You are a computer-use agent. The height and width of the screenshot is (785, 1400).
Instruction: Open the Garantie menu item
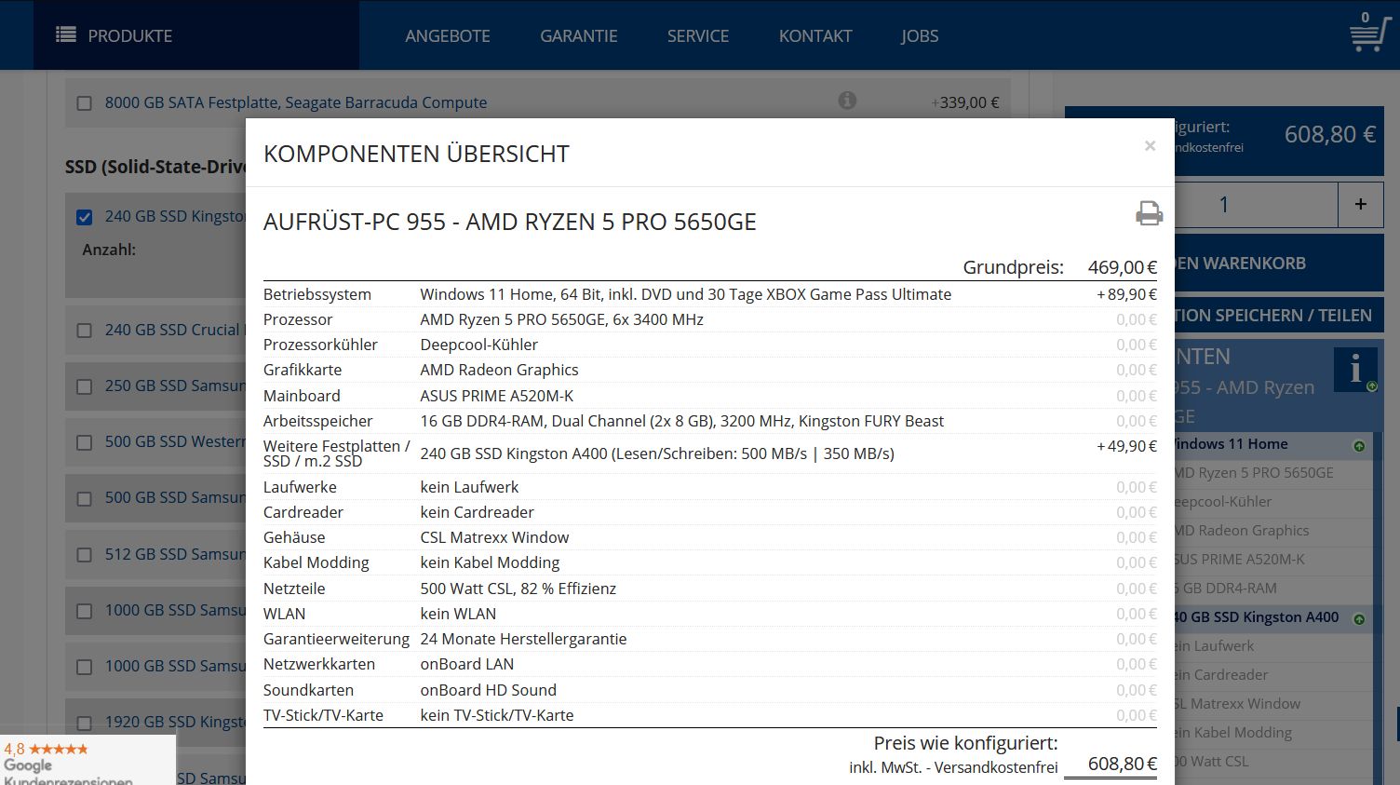click(579, 35)
